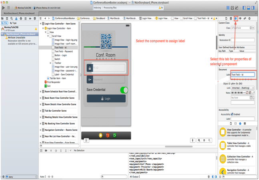Open the Log navigator icon
This screenshot has height=180, width=259.
coord(35,18)
